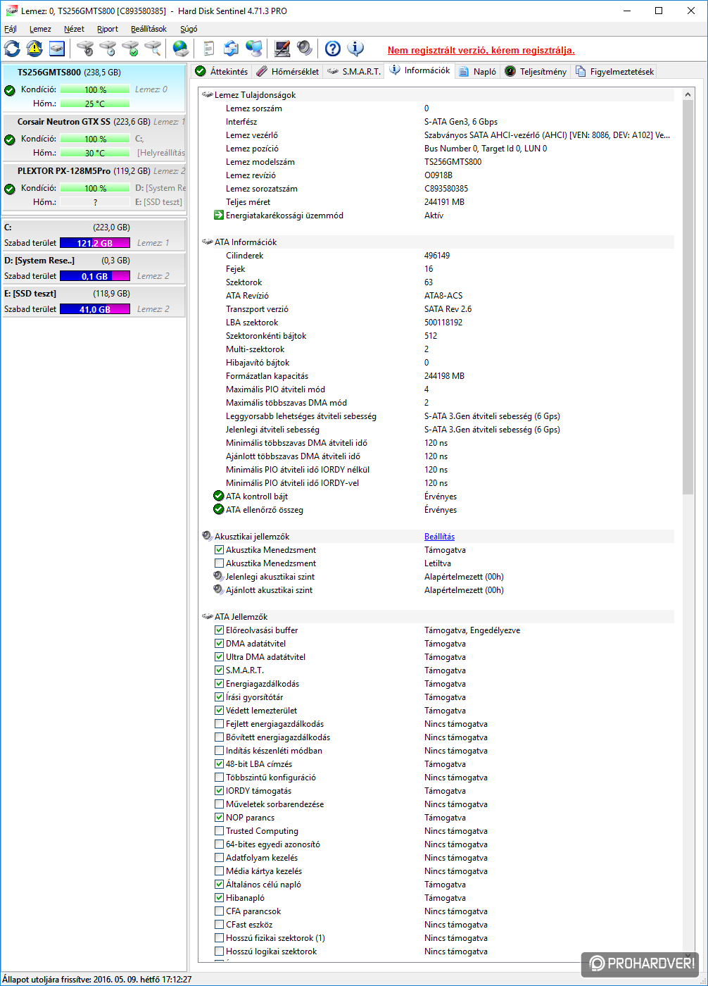Click the green check icon beside PLEXTOR Kondíció
The width and height of the screenshot is (708, 986).
[x=10, y=189]
